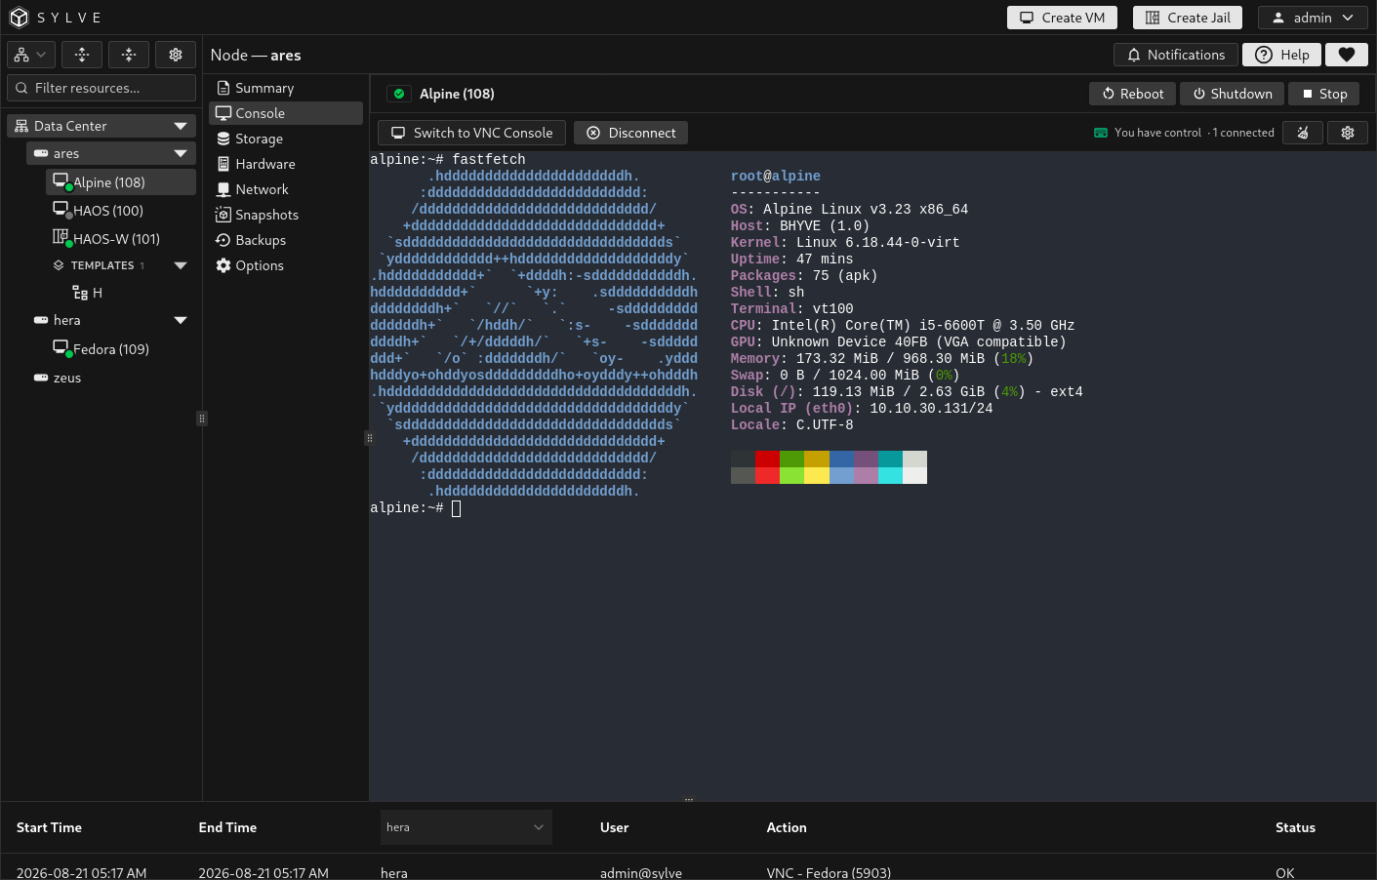The image size is (1377, 880).
Task: Click the green Alpine running status badge
Action: coord(399,94)
